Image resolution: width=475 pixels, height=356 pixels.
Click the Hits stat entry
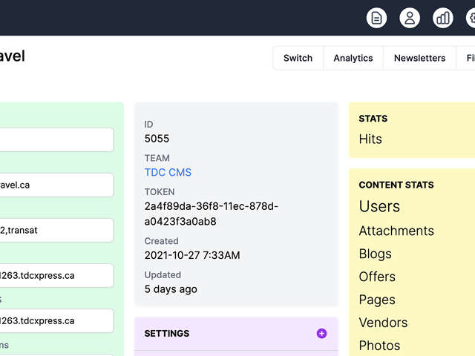coord(370,139)
